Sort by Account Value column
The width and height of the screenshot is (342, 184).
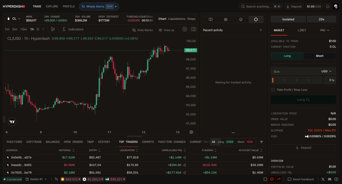point(251,150)
